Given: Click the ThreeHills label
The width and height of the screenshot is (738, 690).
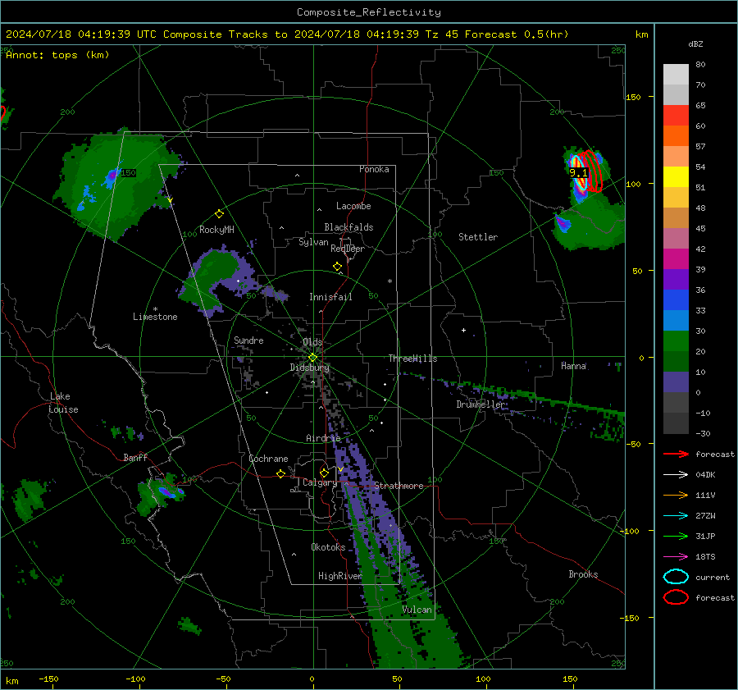Looking at the screenshot, I should (412, 359).
